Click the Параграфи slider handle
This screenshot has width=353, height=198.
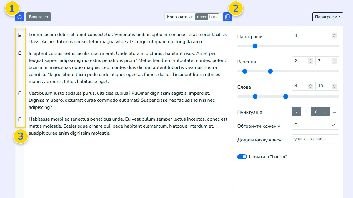click(255, 46)
